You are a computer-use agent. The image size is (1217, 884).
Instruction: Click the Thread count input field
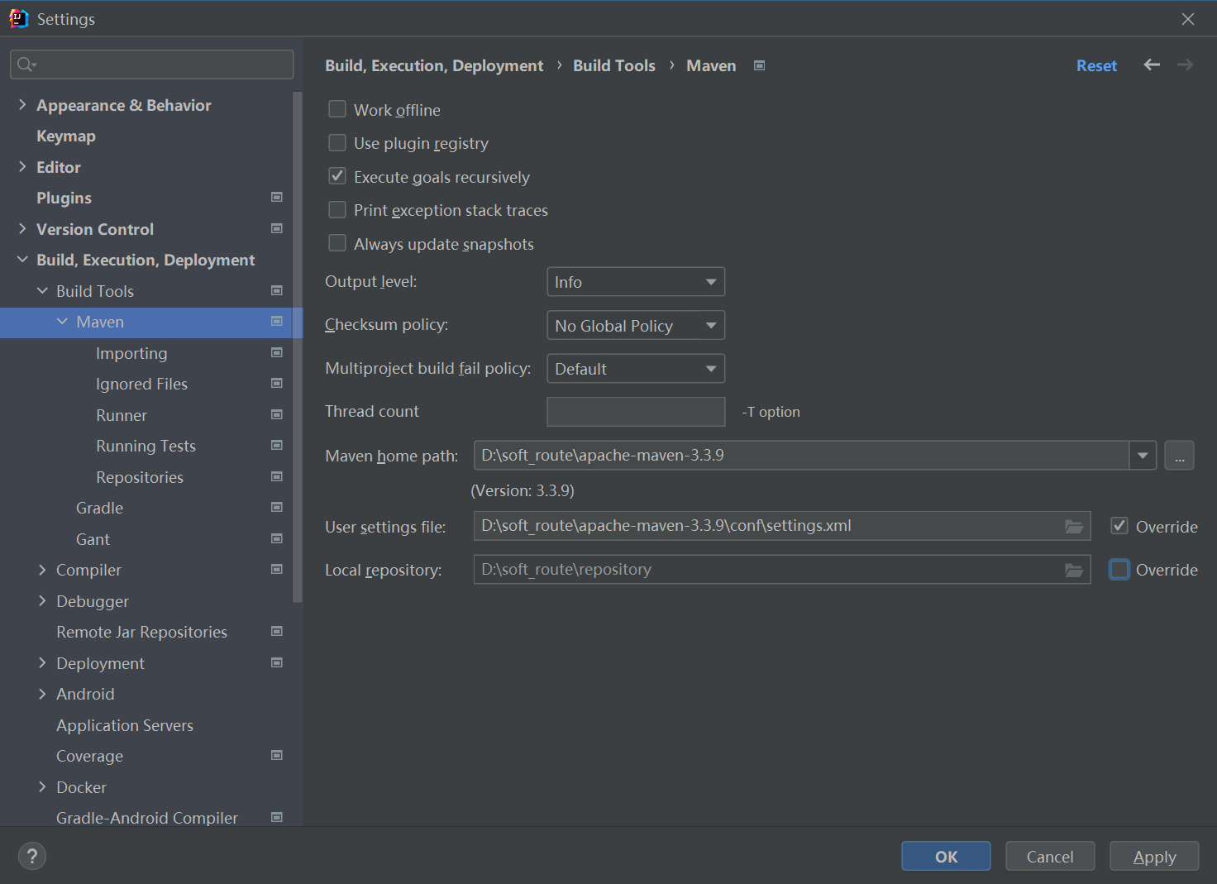click(x=636, y=412)
